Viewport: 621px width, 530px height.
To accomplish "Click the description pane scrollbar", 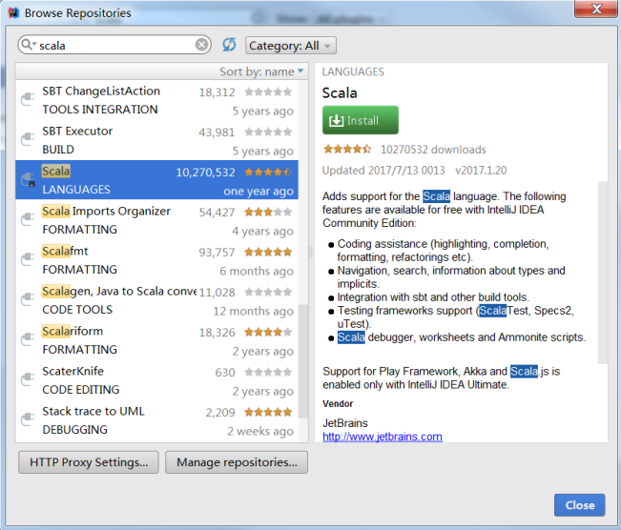I will pos(602,273).
